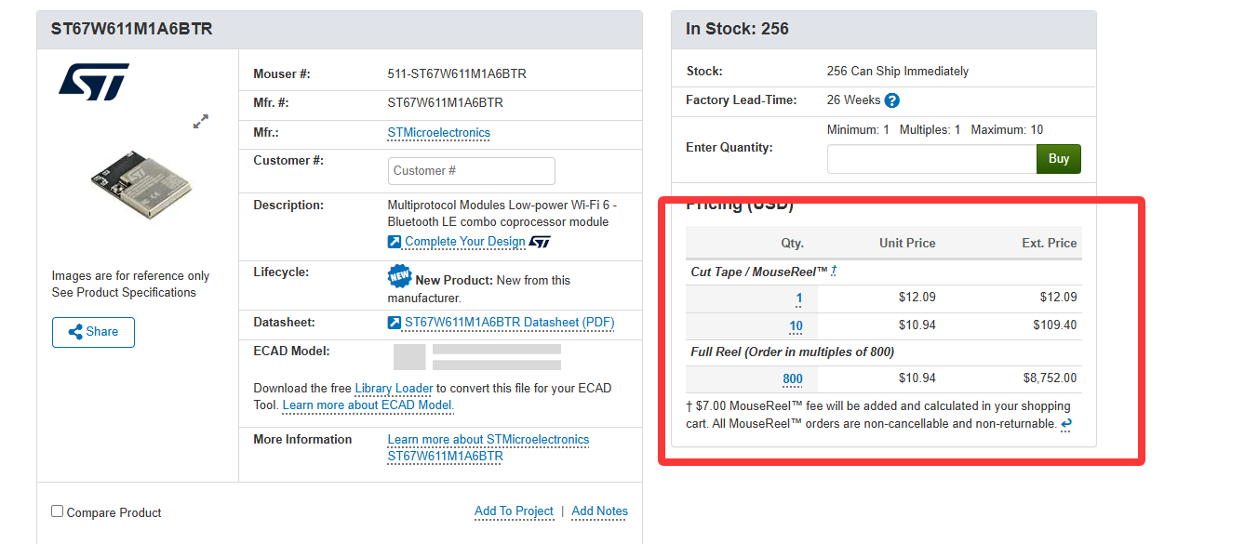Screen dimensions: 1258x544
Task: Enlarge product image via expand arrows icon
Action: (201, 122)
